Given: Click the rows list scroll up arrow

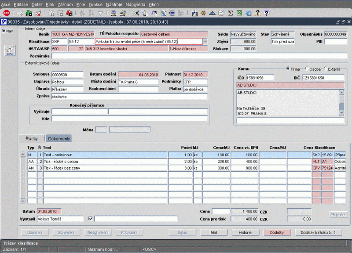Looking at the screenshot, I should click(23, 155).
